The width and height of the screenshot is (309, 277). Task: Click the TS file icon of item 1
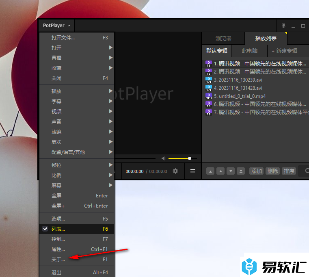[208, 64]
